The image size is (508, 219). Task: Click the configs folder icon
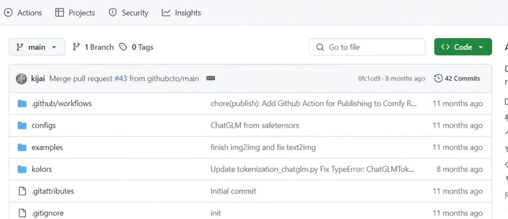22,126
